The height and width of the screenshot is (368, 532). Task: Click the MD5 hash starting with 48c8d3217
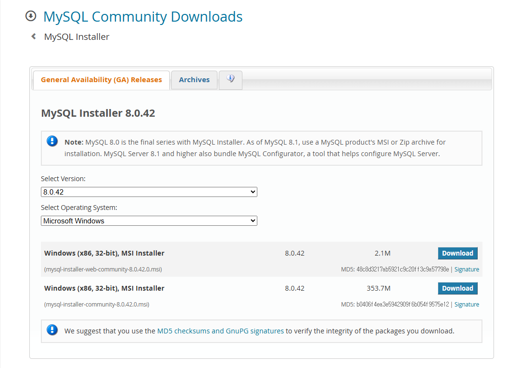click(403, 270)
